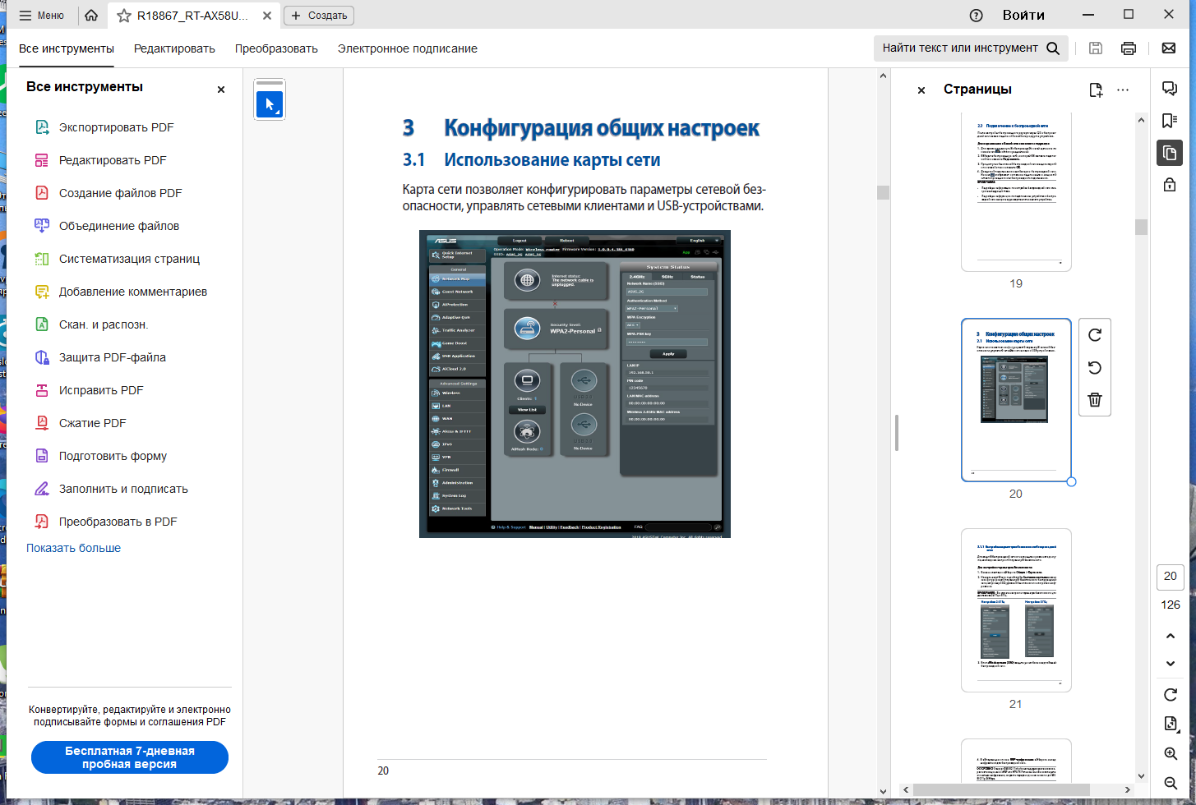Click the Pages panel vertical scrollbar thumb
This screenshot has width=1196, height=805.
tap(1141, 228)
